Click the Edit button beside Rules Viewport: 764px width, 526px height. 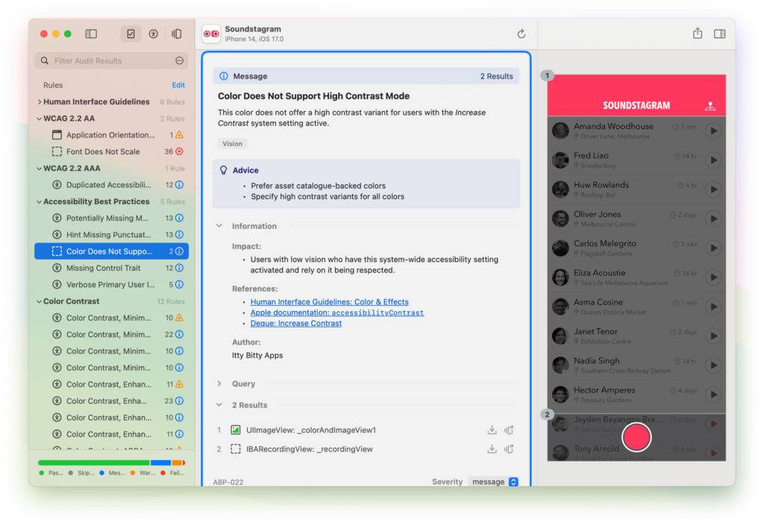(x=178, y=85)
